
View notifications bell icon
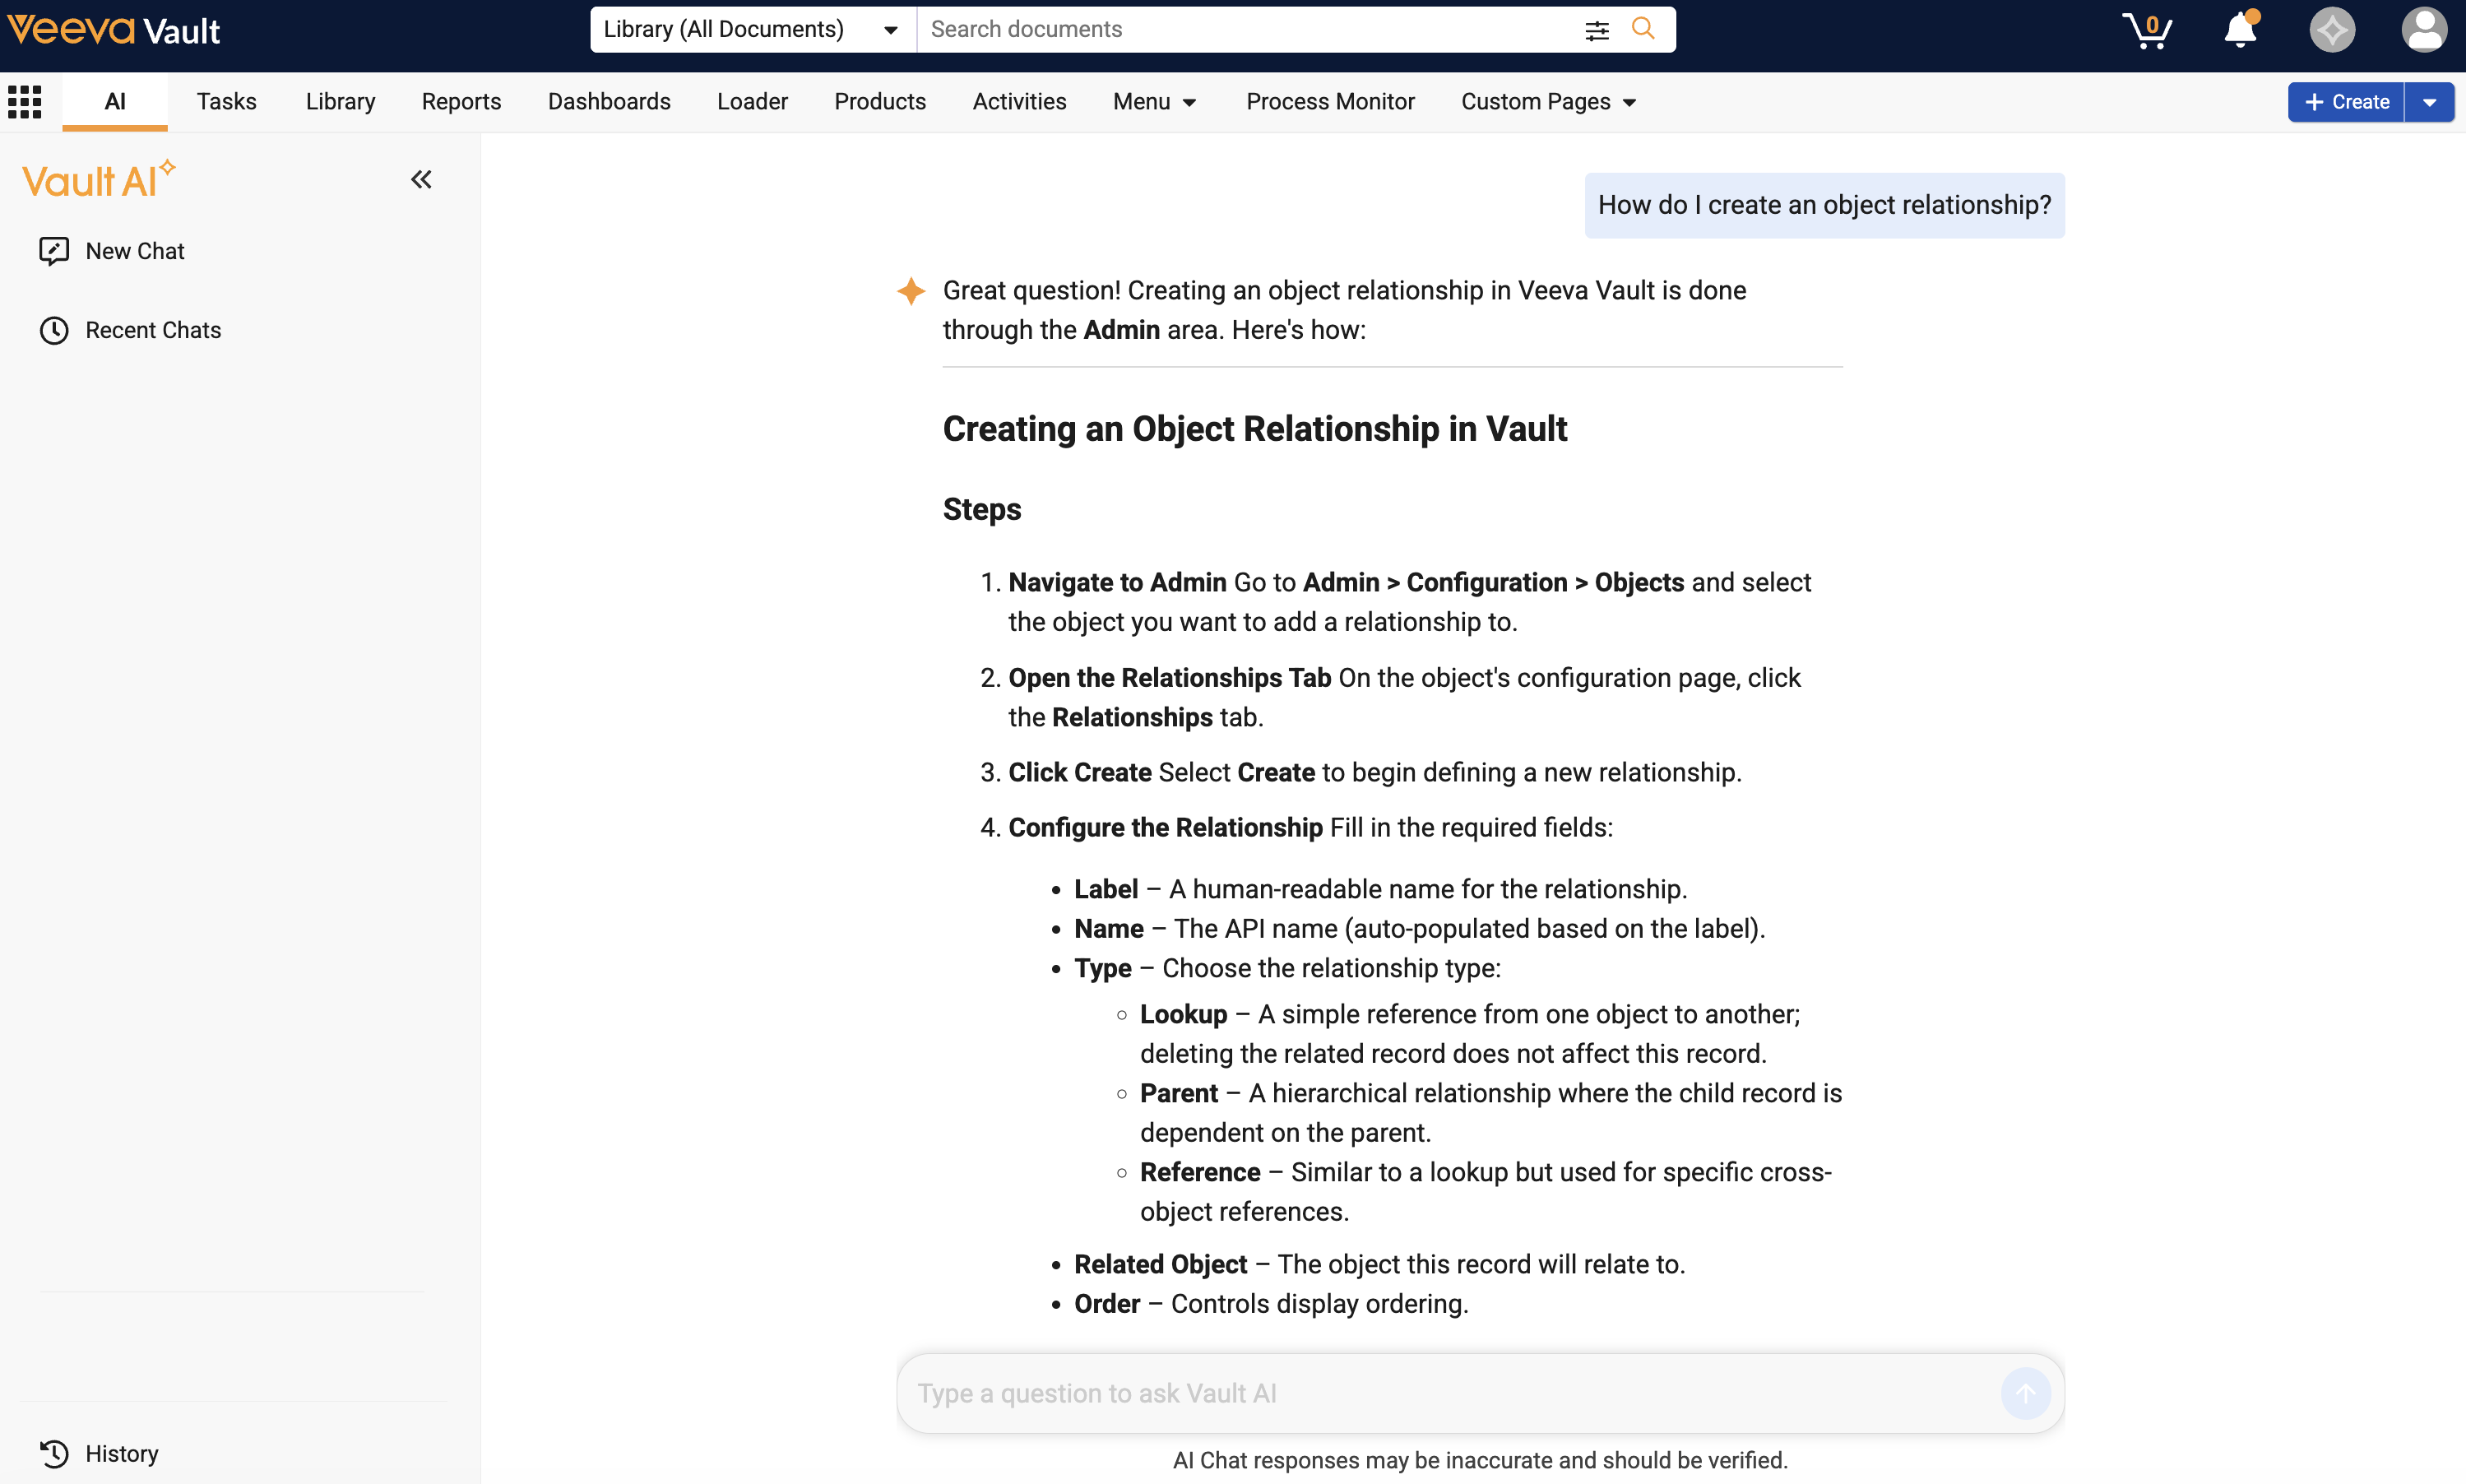[2240, 29]
